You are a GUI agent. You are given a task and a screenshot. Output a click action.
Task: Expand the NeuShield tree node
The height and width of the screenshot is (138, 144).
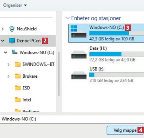click(3, 29)
